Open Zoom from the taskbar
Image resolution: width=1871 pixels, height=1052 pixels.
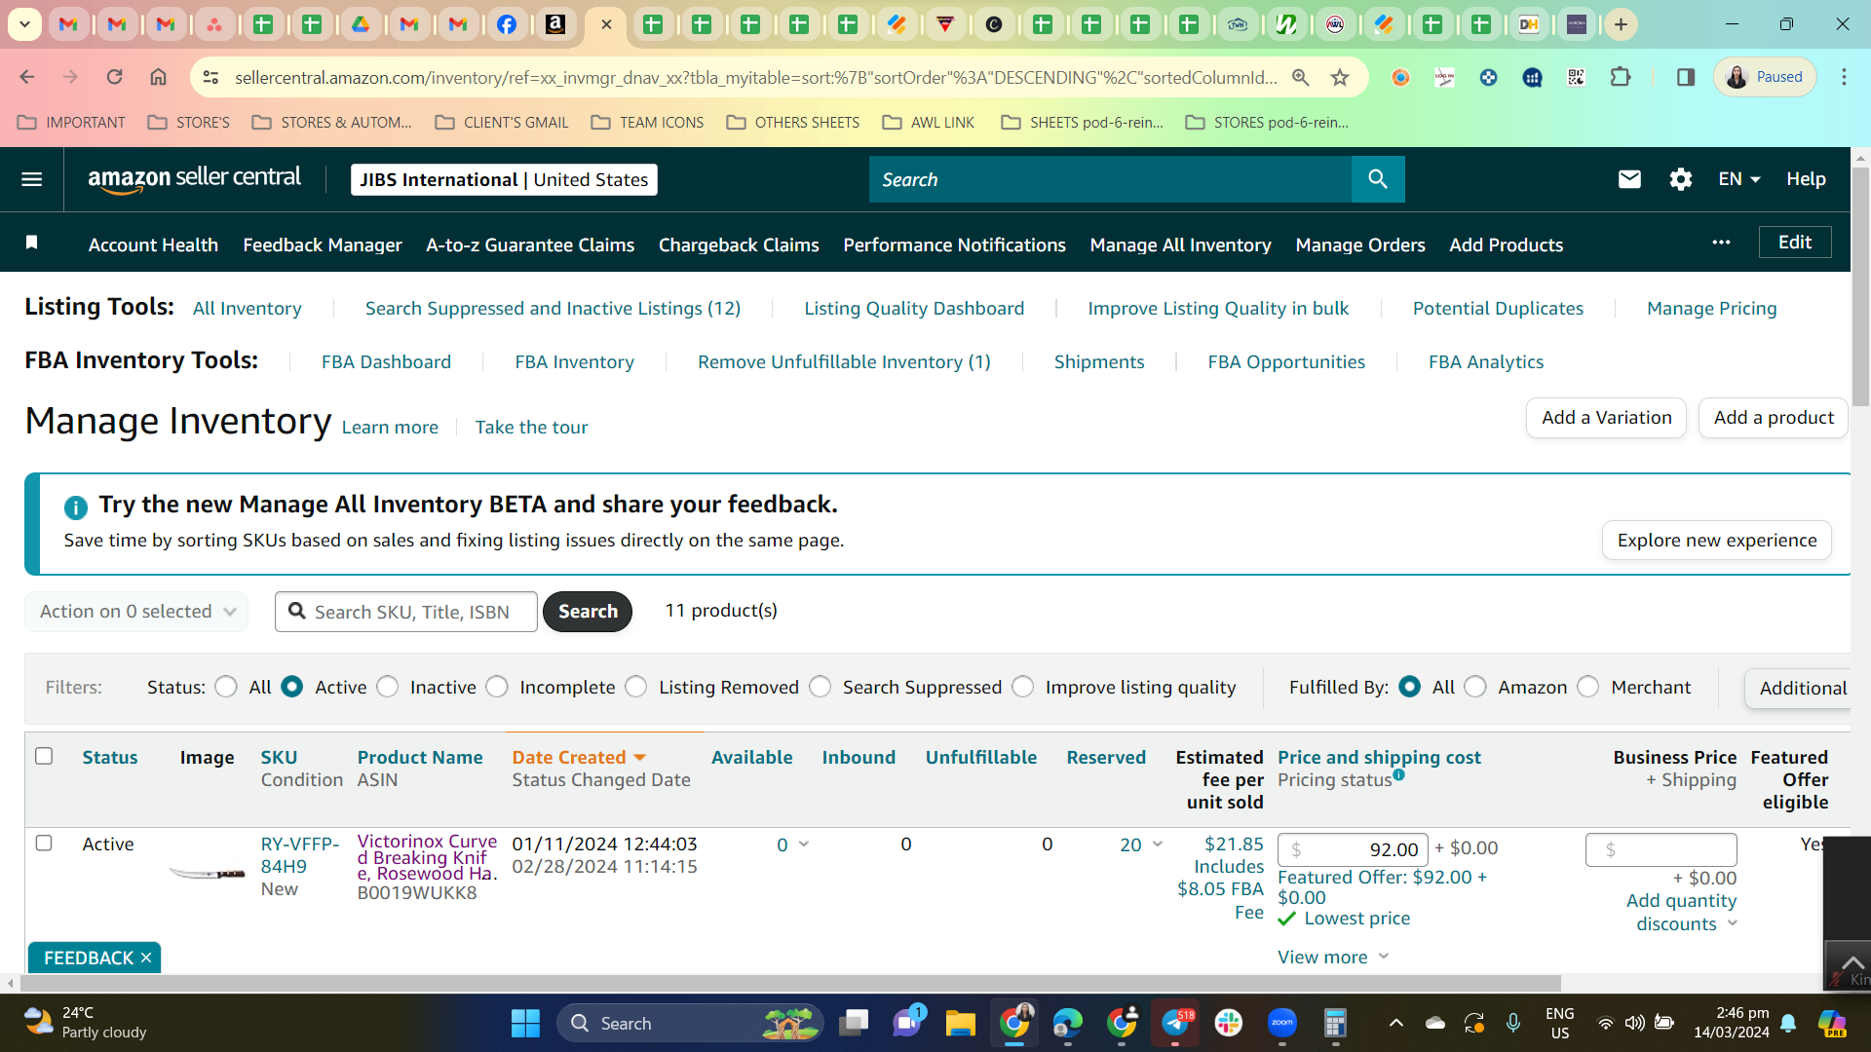click(x=1282, y=1023)
